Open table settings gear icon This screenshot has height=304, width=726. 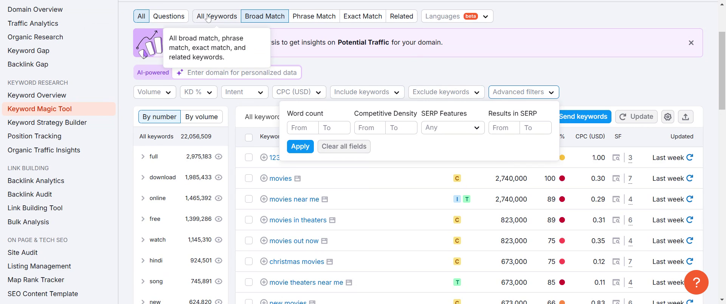668,117
